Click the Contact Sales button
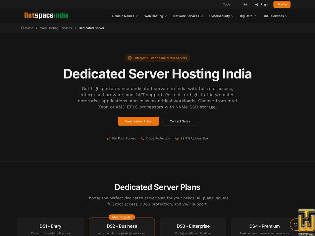The height and width of the screenshot is (236, 315). tap(180, 121)
